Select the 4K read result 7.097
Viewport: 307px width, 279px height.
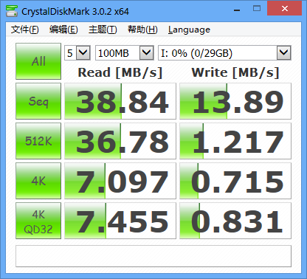point(120,181)
